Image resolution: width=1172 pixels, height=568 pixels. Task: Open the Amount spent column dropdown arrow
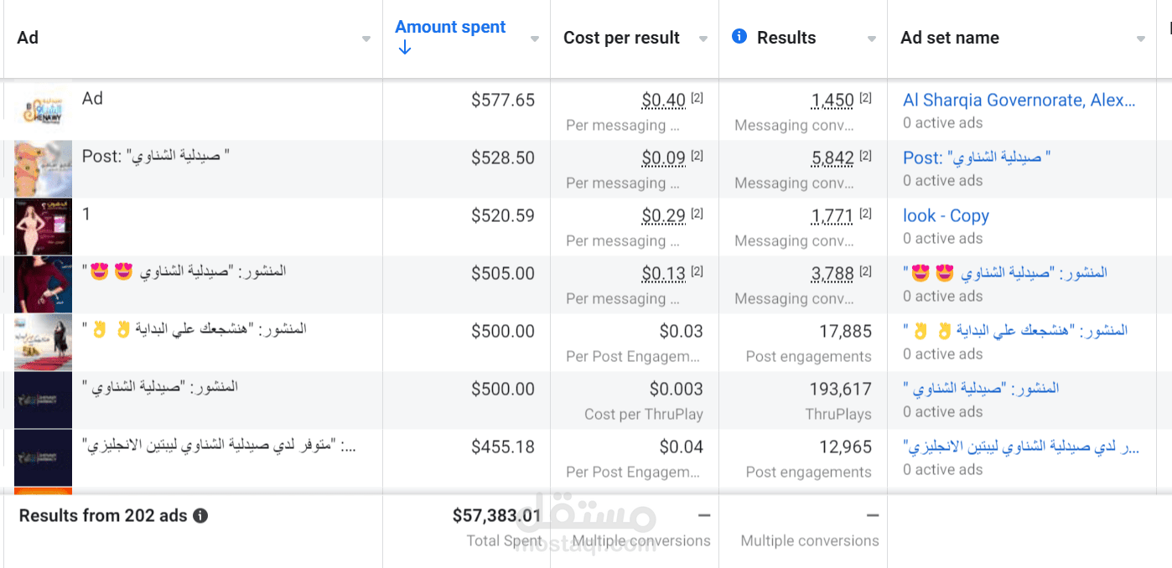coord(535,39)
